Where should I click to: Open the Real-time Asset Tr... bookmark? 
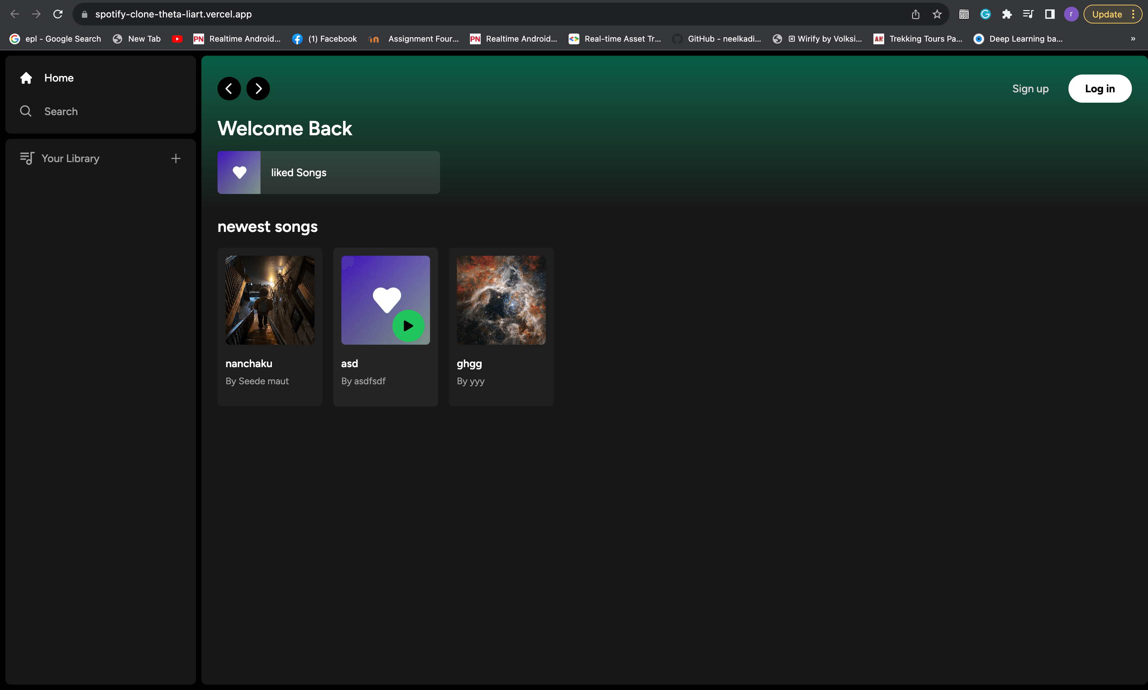click(x=615, y=39)
